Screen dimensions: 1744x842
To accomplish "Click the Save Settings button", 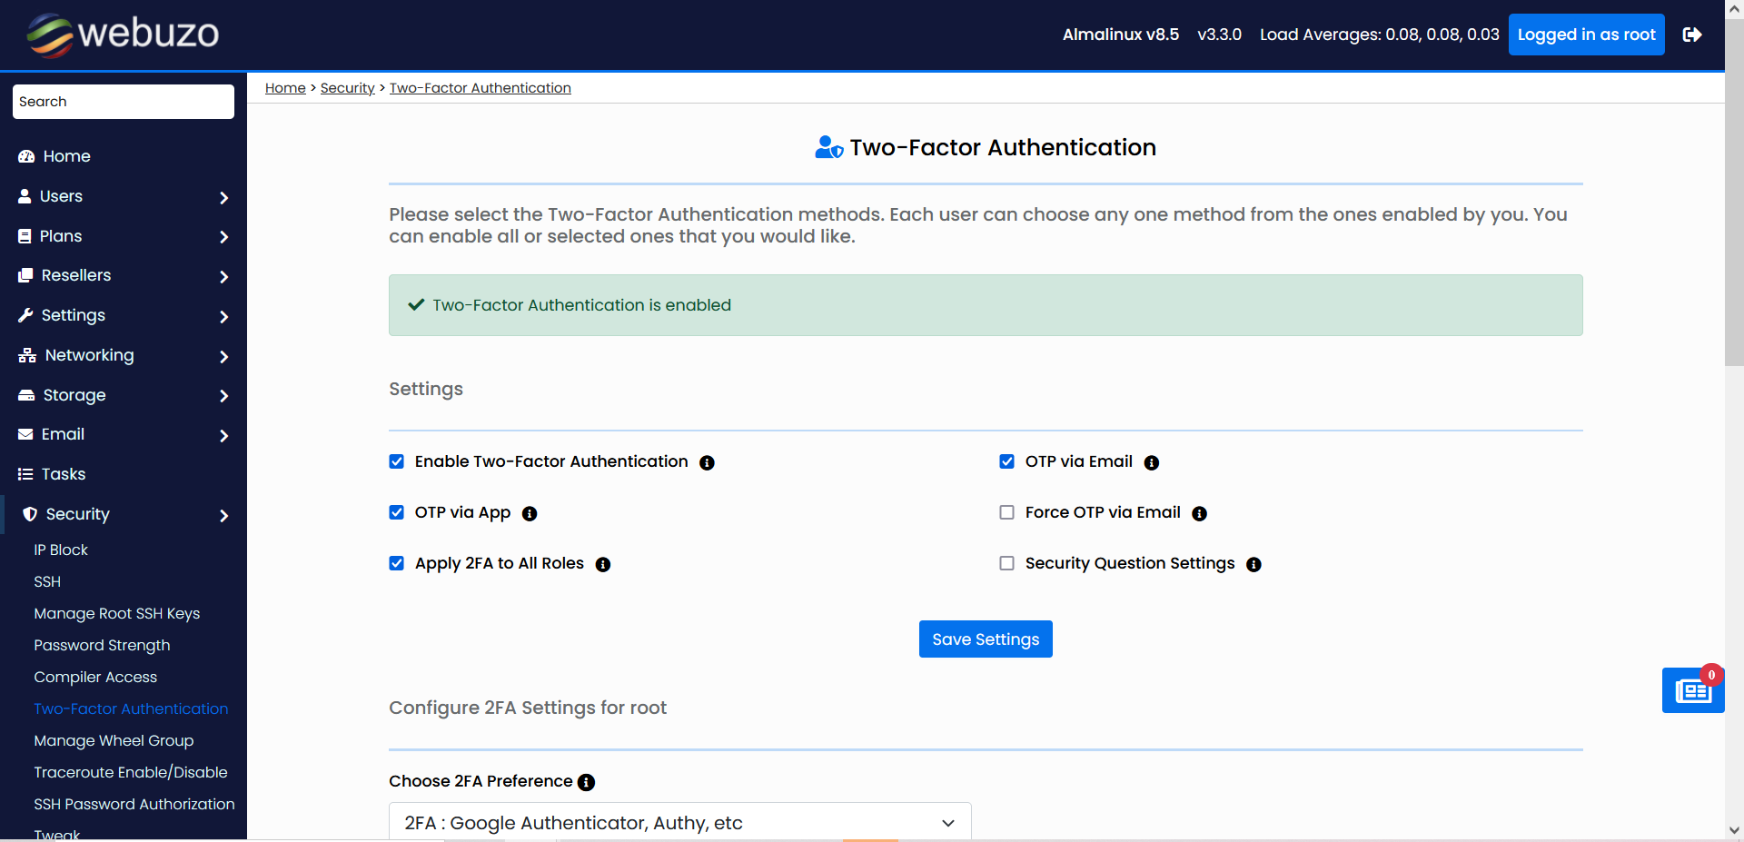I will (985, 639).
